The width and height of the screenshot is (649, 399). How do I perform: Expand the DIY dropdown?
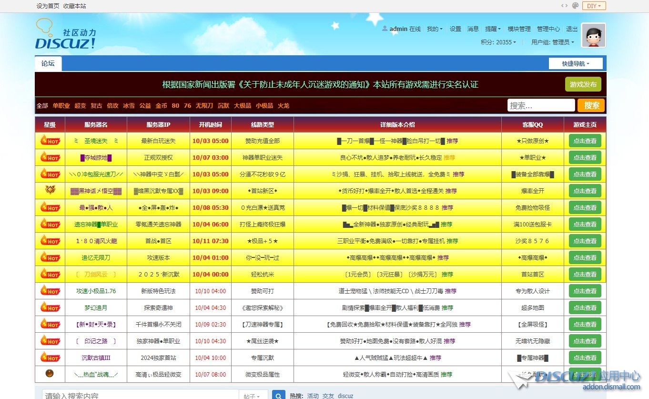(x=594, y=6)
